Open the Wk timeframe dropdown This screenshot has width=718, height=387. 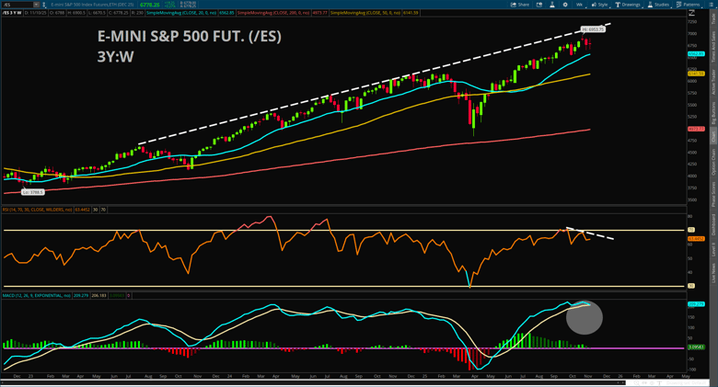(x=579, y=5)
